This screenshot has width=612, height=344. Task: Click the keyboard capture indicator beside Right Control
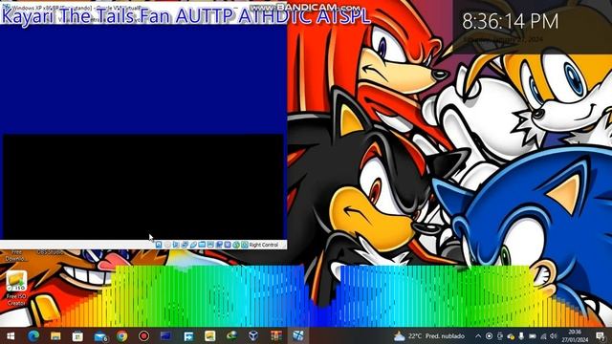coord(245,245)
